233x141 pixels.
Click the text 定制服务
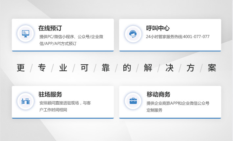coord(154,110)
